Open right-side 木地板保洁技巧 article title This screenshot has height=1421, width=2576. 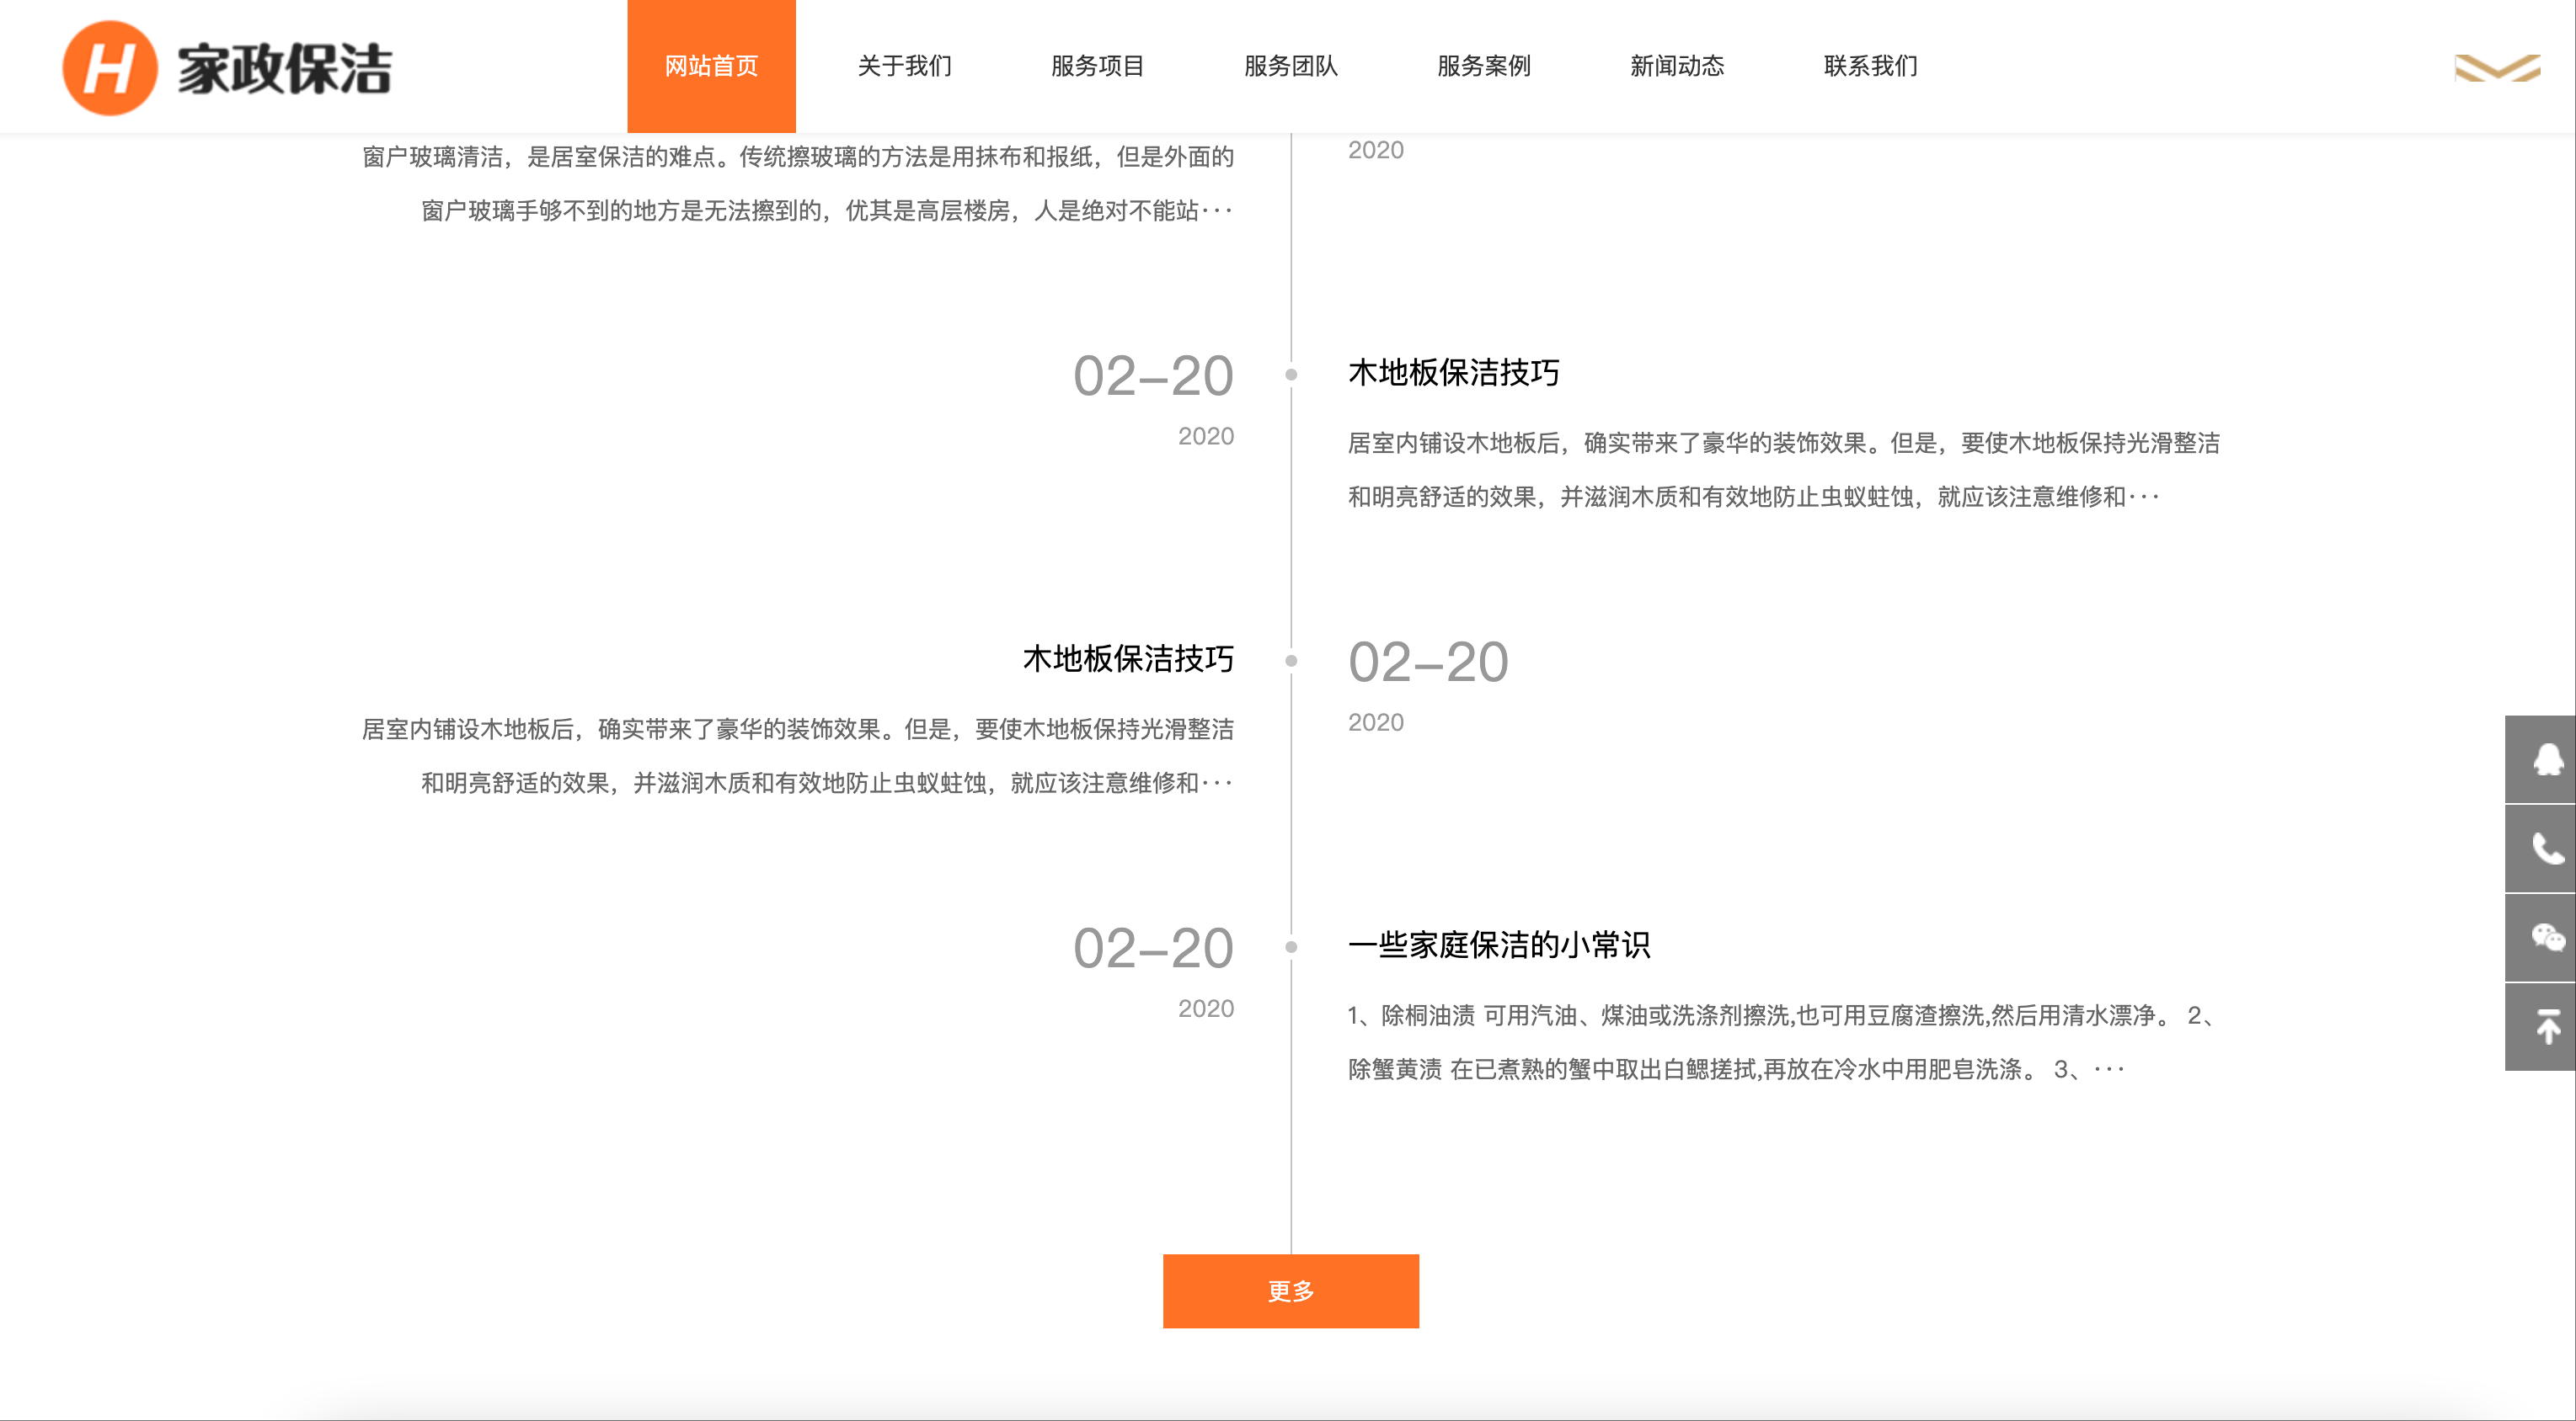1453,373
